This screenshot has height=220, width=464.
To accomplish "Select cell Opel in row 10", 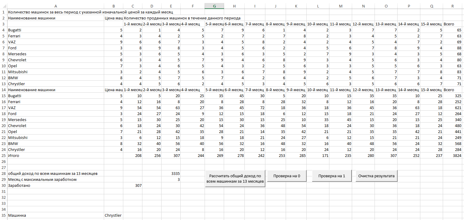I will 56,66.
